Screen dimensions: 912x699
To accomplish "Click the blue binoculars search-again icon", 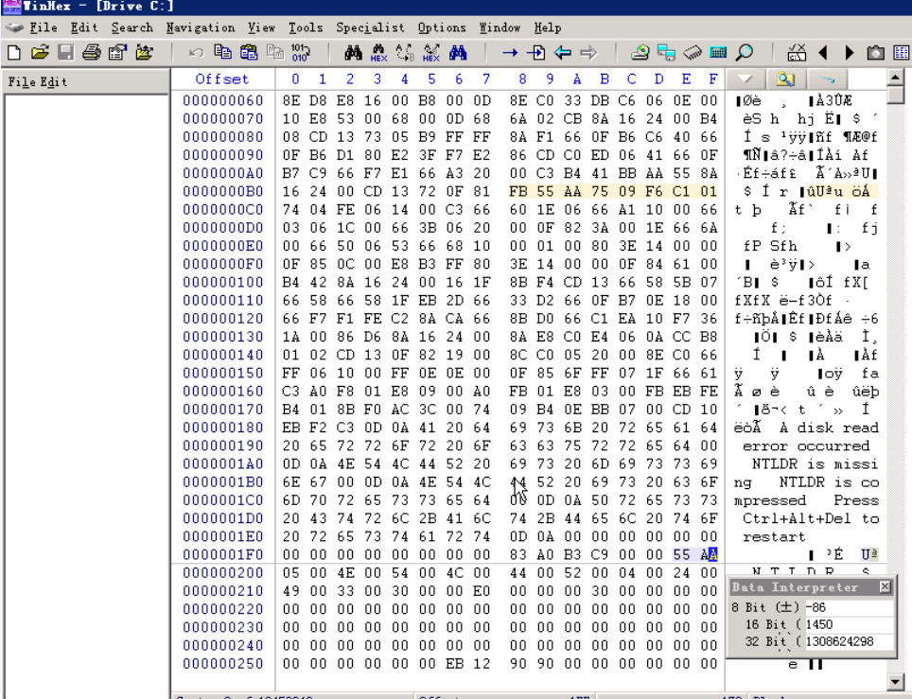I will point(458,53).
